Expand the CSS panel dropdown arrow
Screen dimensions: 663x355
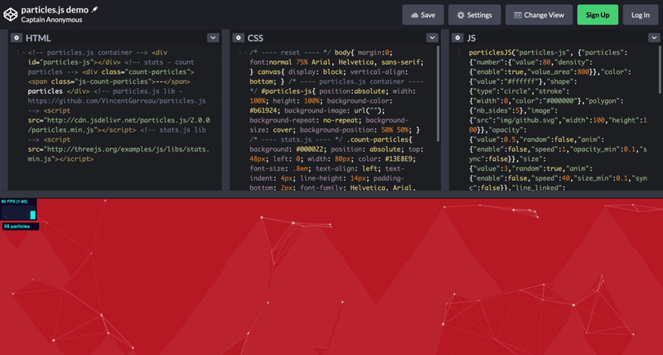pyautogui.click(x=432, y=37)
